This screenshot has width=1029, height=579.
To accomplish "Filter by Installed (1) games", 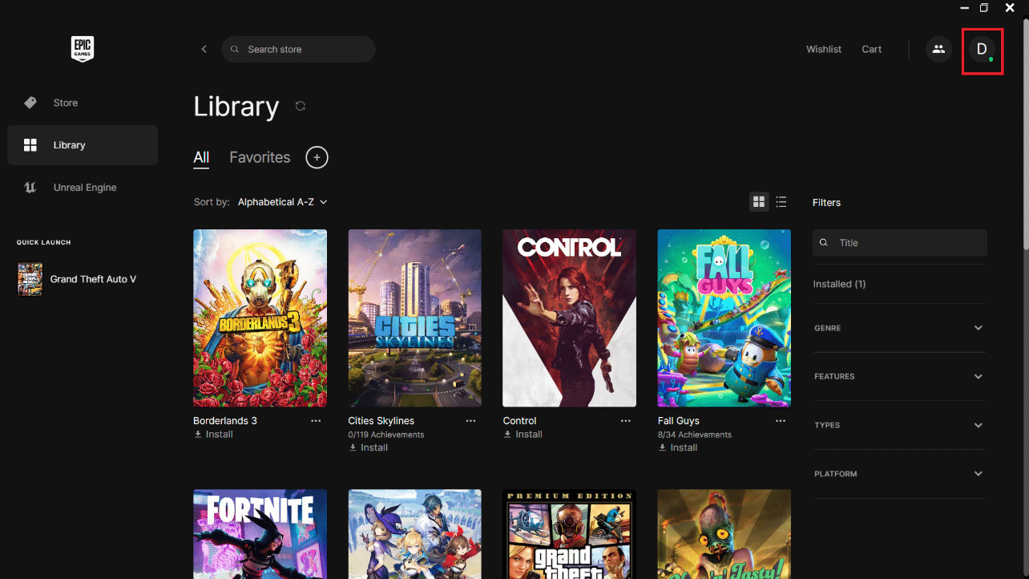I will click(839, 284).
